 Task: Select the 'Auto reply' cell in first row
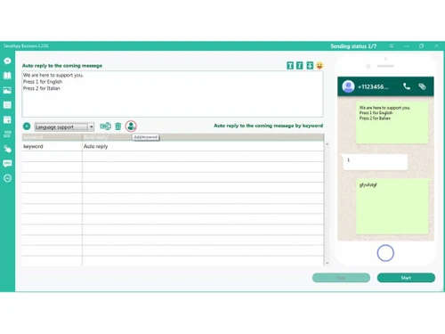(x=203, y=146)
